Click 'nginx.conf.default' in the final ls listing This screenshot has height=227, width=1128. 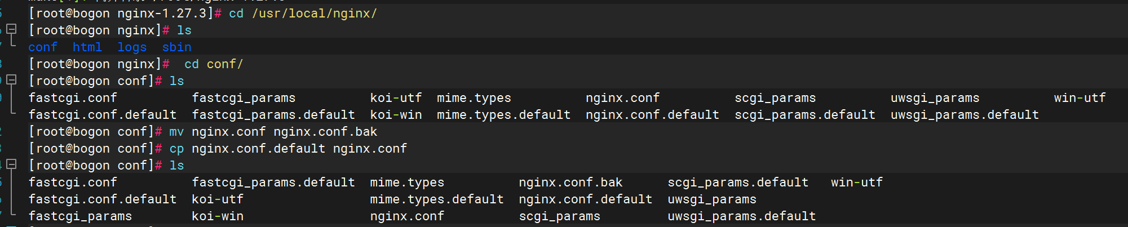(586, 199)
